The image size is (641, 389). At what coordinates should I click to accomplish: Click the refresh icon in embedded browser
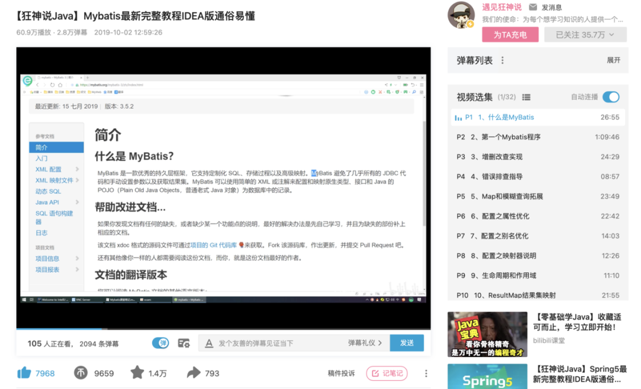52,85
